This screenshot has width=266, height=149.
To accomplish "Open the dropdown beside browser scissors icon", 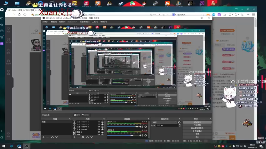I will [232, 15].
